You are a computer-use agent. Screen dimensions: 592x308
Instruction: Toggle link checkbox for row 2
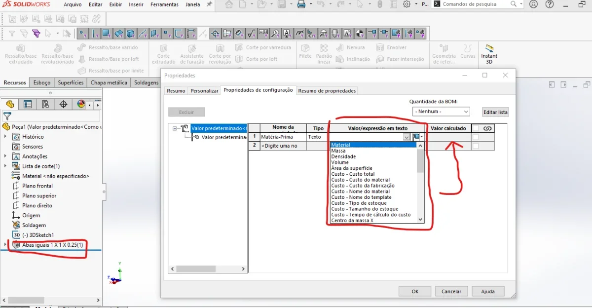pos(476,146)
